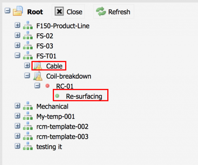198x165 pixels.
Task: Select the FS-03 tree item
Action: coord(45,46)
